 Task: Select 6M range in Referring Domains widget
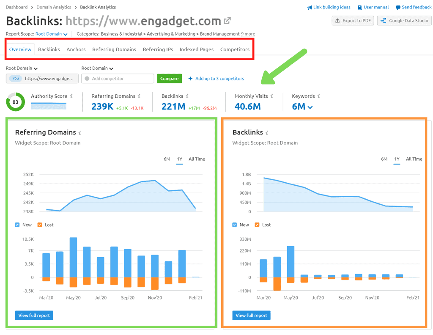[167, 159]
